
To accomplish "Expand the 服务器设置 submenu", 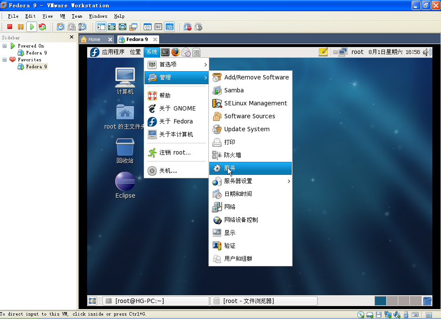I will (251, 181).
